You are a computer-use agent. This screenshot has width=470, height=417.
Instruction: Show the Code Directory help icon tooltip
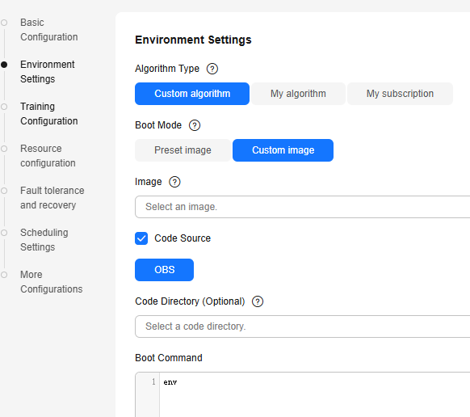tap(258, 301)
